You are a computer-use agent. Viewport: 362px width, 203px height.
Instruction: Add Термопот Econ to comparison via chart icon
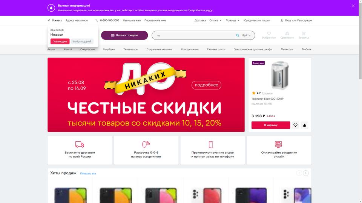tap(305, 125)
